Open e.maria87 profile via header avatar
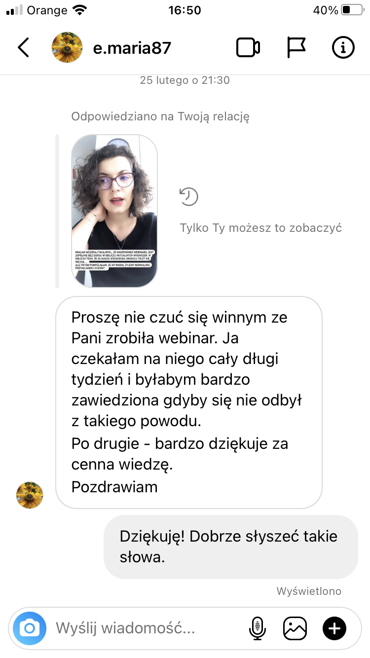 67,48
